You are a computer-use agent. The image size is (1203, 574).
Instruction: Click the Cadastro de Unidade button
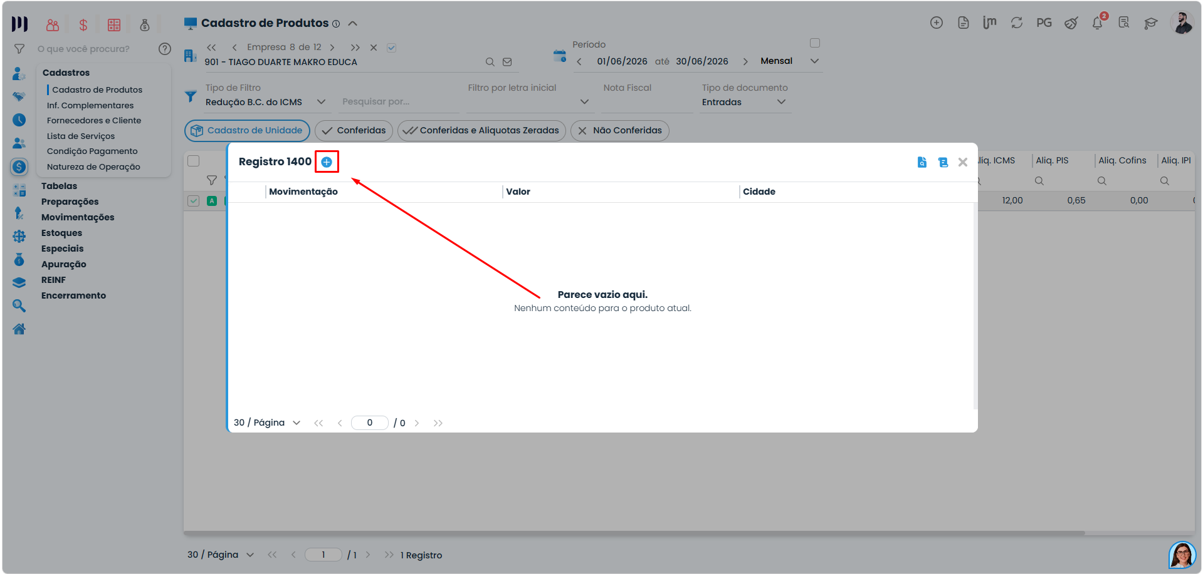[x=247, y=131]
